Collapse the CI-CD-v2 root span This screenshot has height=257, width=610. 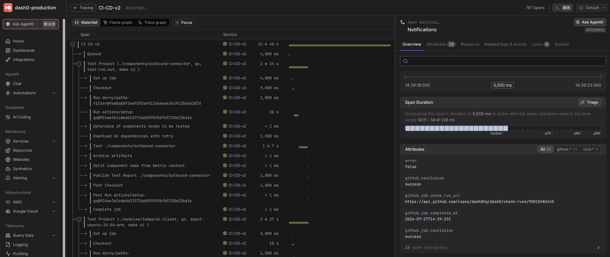point(73,44)
